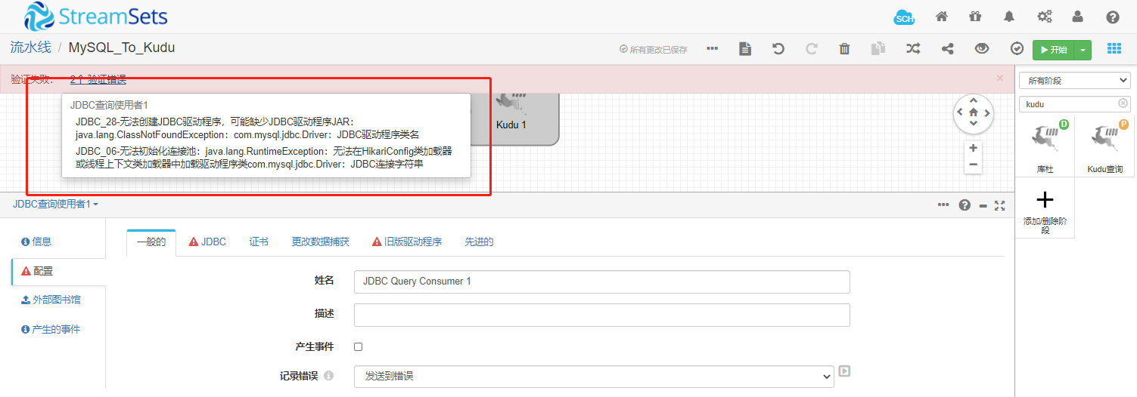Pan the canvas right with arrow
Image resolution: width=1137 pixels, height=397 pixels.
pos(986,112)
